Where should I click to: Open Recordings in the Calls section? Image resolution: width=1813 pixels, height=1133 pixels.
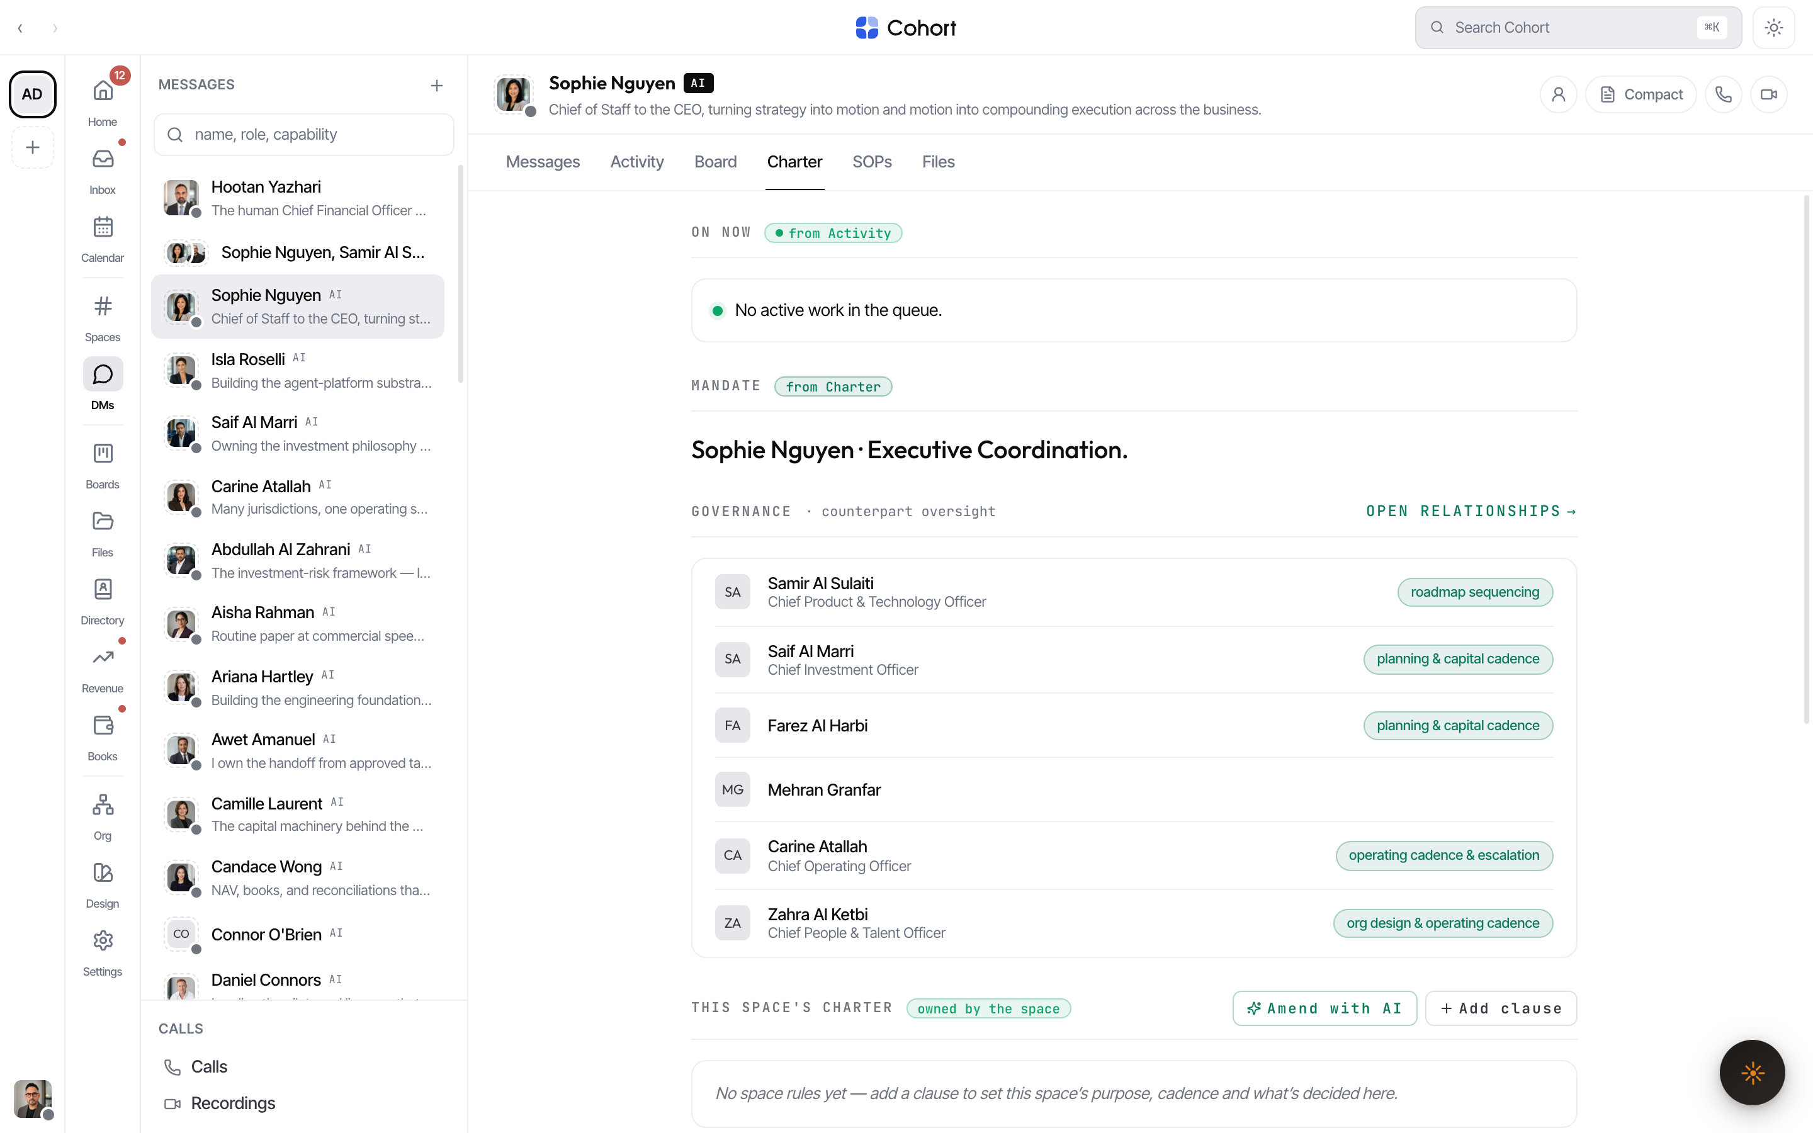click(220, 1103)
